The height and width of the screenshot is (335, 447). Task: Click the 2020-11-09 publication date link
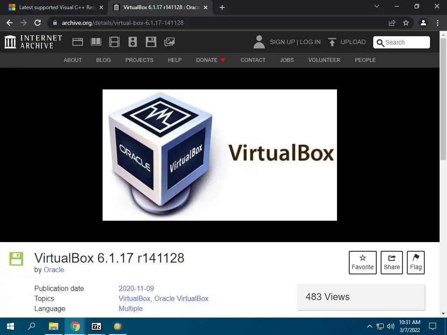136,289
